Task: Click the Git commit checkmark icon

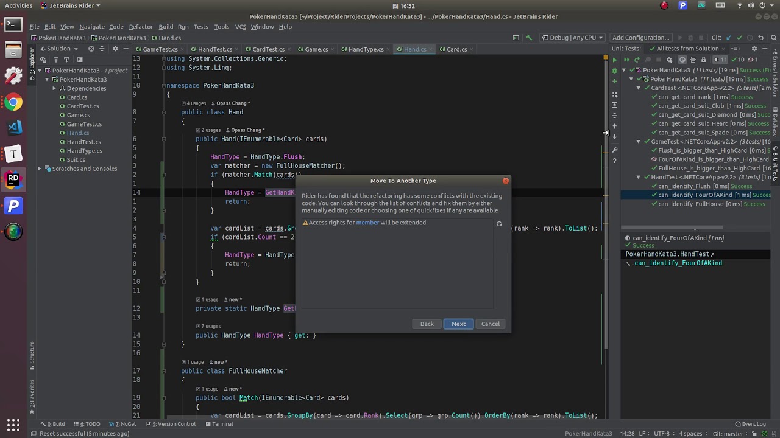Action: [x=739, y=38]
